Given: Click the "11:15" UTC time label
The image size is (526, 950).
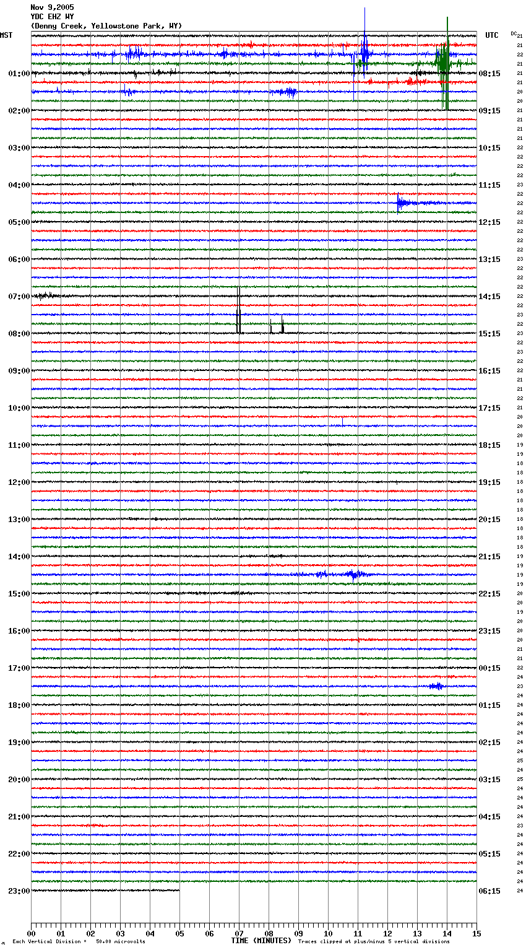Looking at the screenshot, I should coord(489,185).
